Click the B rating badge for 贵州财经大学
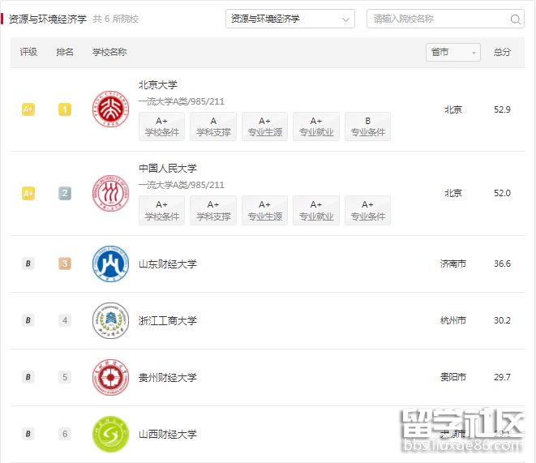The width and height of the screenshot is (536, 463). pyautogui.click(x=28, y=377)
